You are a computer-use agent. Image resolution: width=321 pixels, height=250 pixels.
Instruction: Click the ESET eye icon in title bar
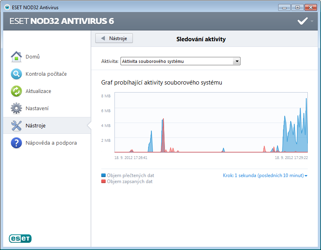pyautogui.click(x=7, y=7)
